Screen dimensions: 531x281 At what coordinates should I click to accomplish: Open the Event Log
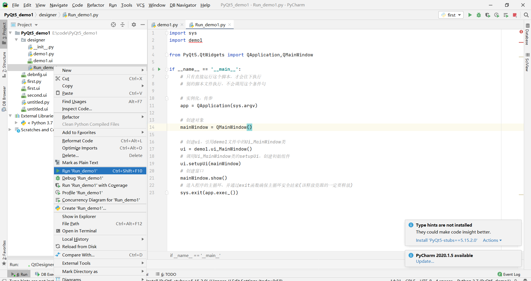509,274
